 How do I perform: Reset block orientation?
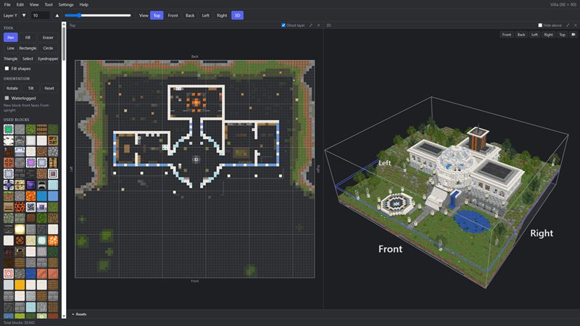pyautogui.click(x=49, y=88)
